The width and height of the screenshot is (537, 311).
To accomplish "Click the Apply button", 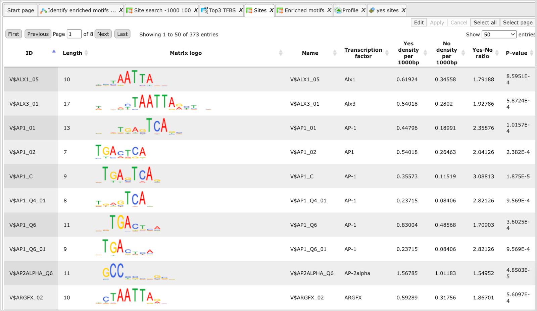I will click(437, 22).
